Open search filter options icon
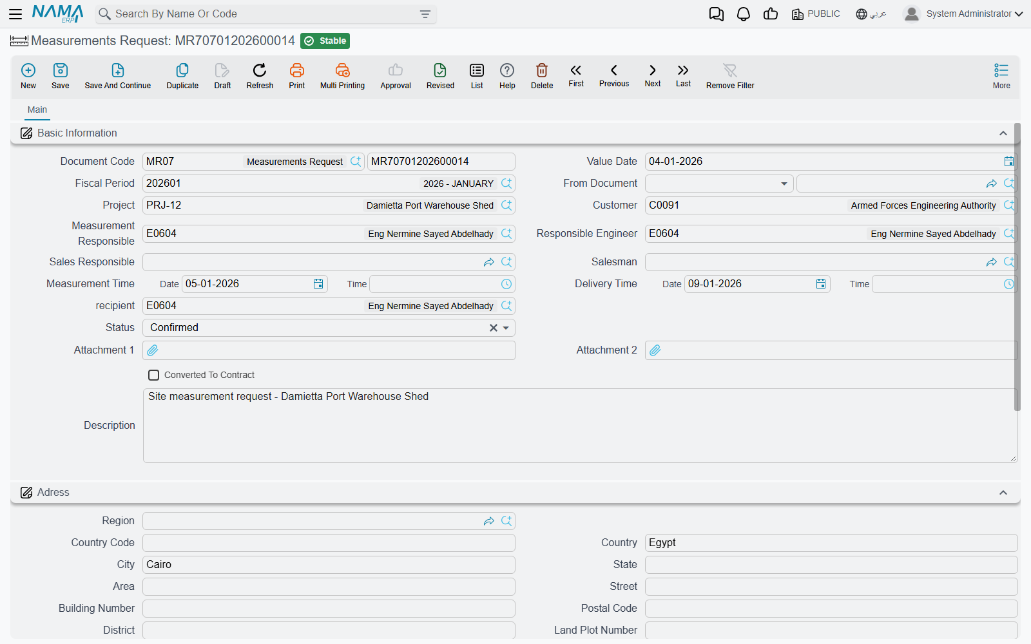This screenshot has width=1031, height=644. pyautogui.click(x=425, y=14)
